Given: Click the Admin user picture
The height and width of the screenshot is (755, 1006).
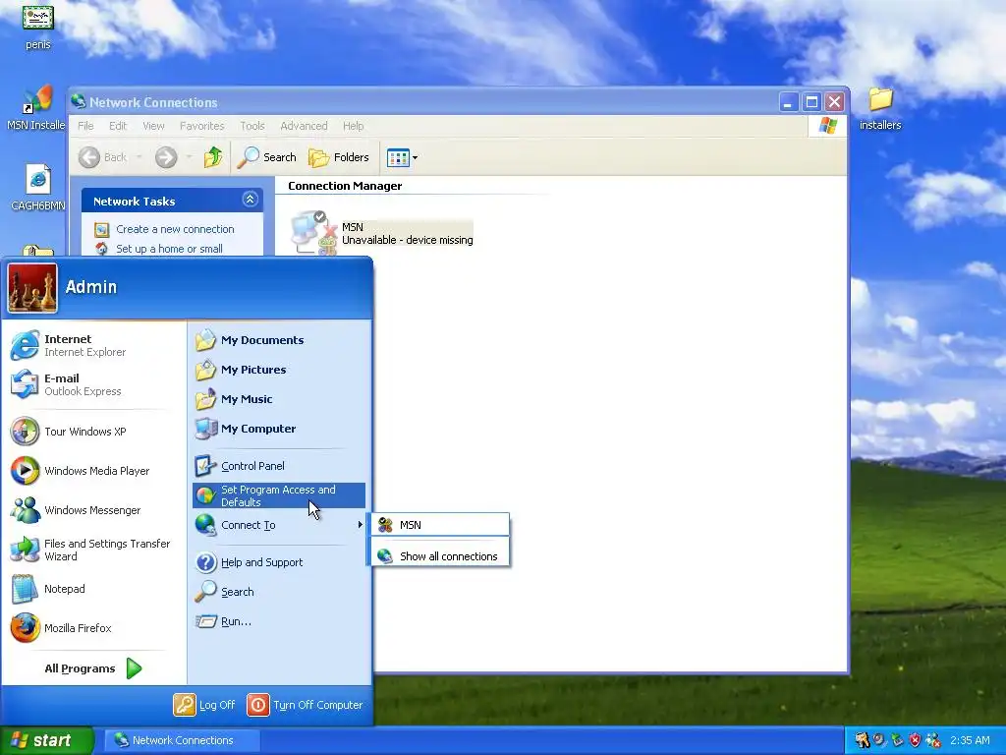Looking at the screenshot, I should (x=32, y=288).
